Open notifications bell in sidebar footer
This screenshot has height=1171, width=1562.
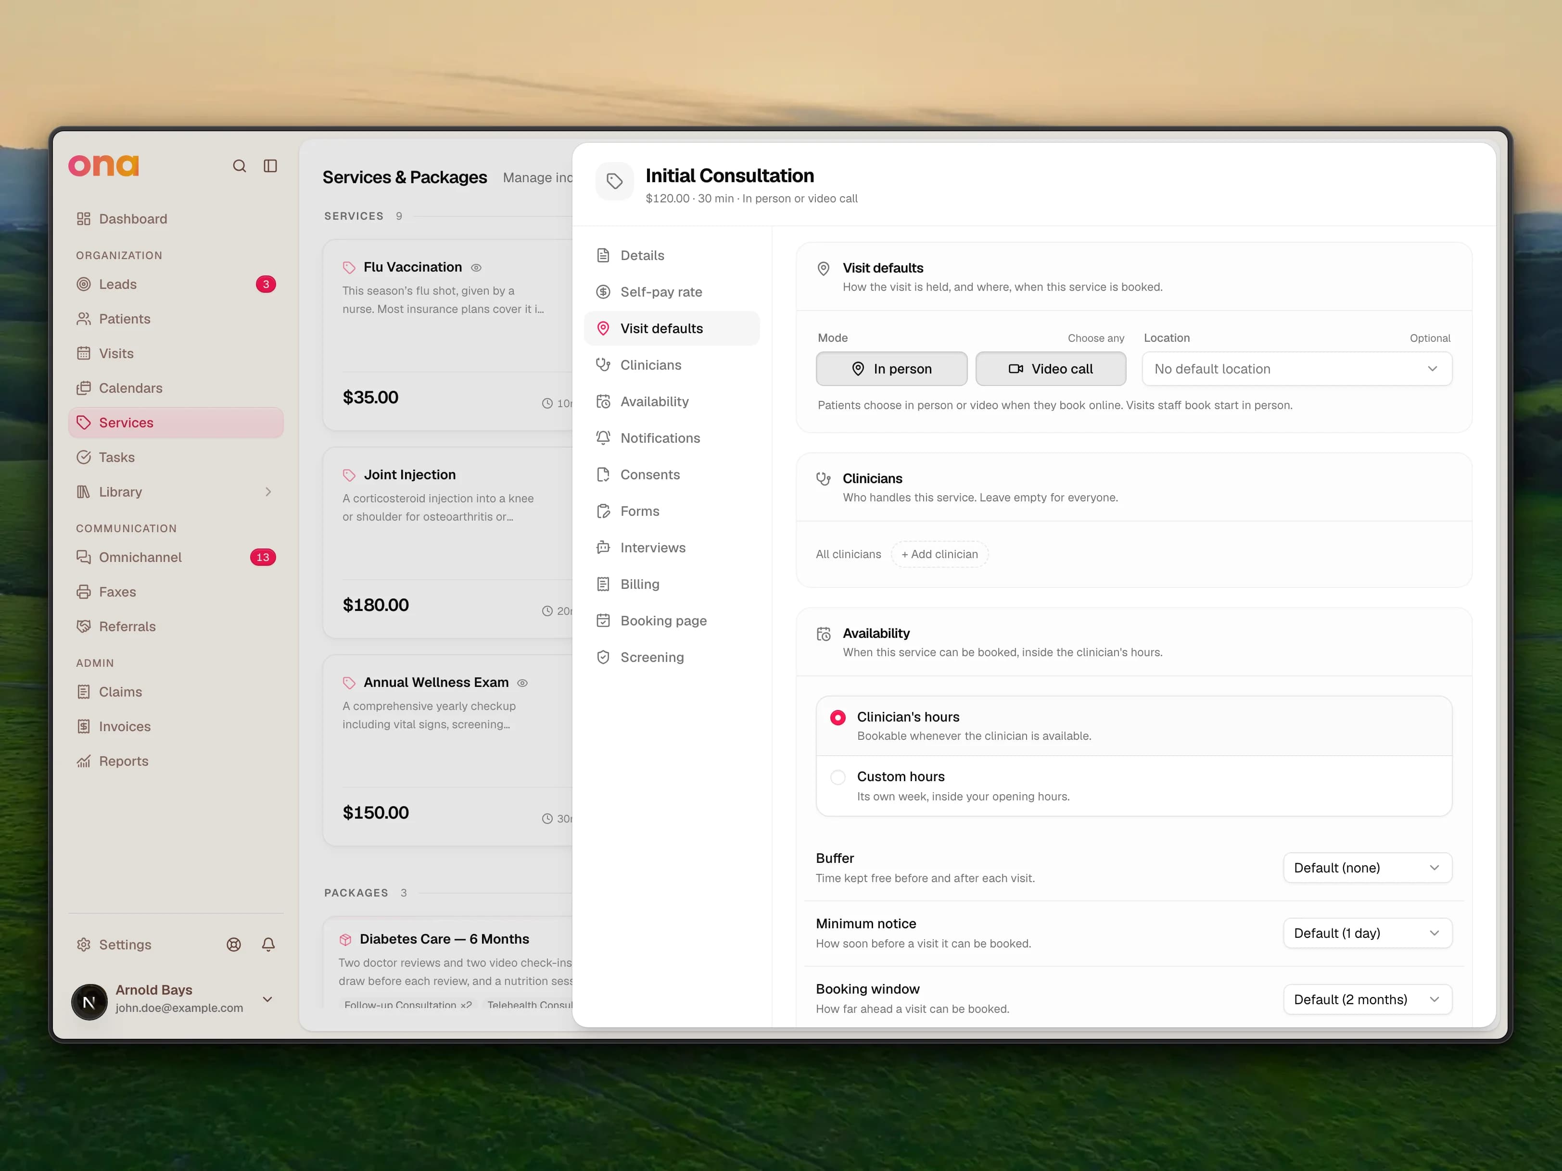point(268,945)
